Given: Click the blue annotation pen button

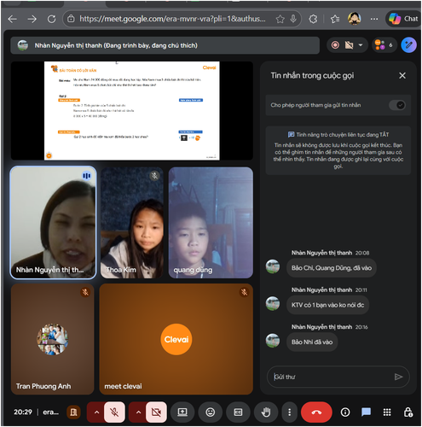Looking at the screenshot, I should (408, 45).
